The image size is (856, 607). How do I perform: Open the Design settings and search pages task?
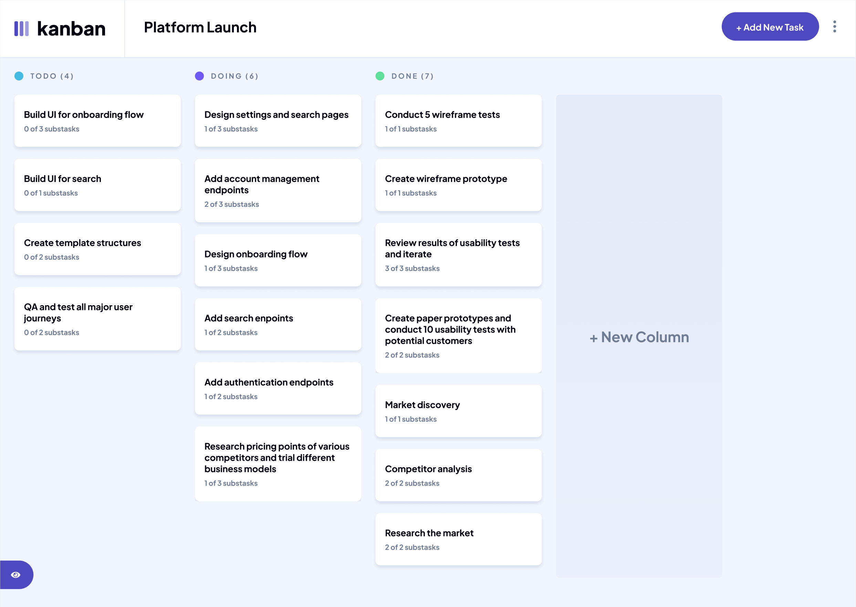(x=278, y=121)
